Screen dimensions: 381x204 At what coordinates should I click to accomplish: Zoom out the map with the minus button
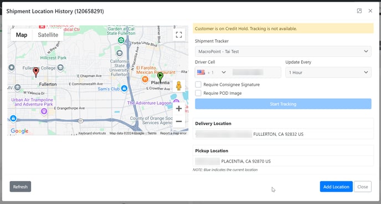coord(179,121)
